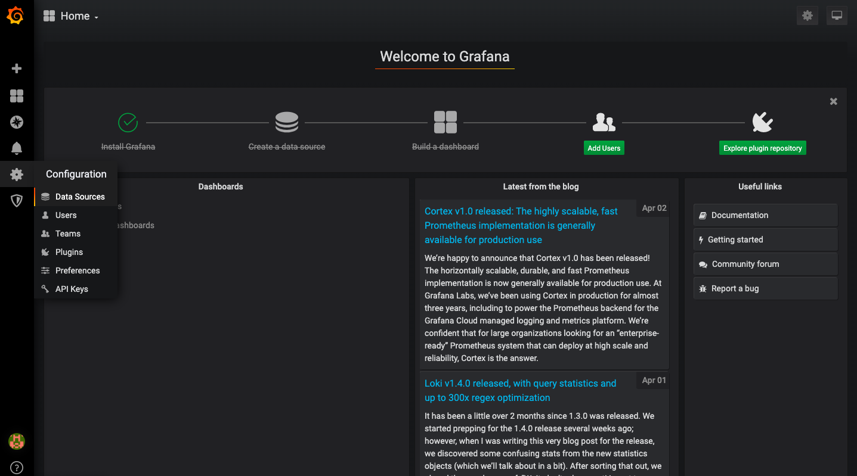Screen dimensions: 857x476
Task: Select Preferences in Configuration menu
Action: (x=76, y=270)
